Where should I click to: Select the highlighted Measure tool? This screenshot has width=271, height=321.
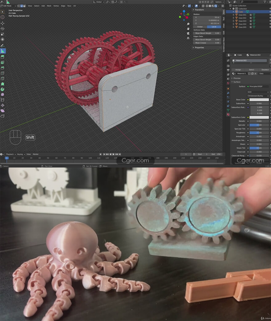(3, 51)
